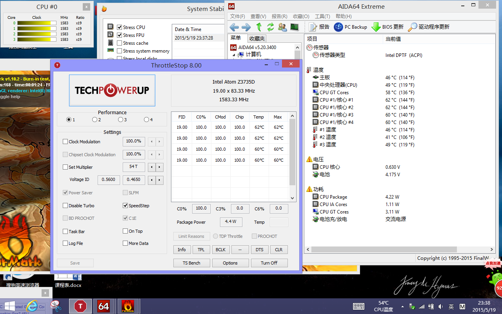Enable the Task Bar checkbox

click(65, 232)
